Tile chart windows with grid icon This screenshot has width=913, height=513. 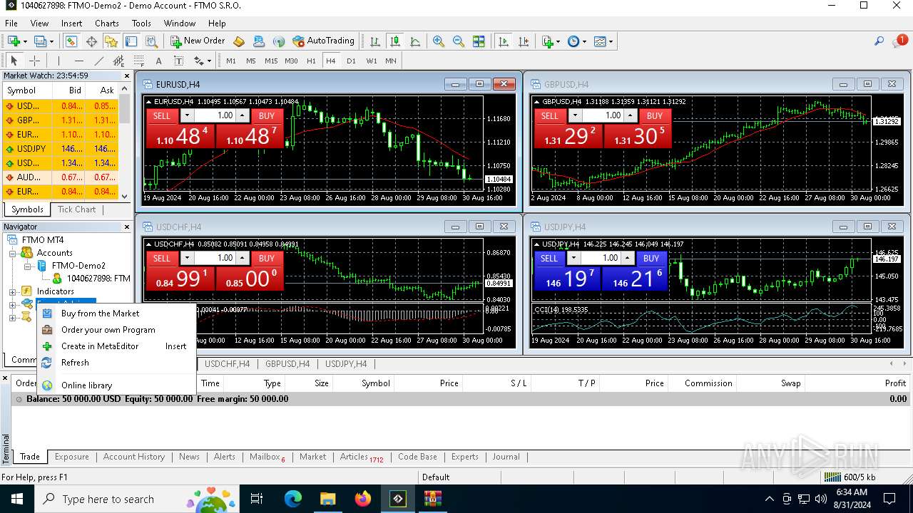click(479, 41)
